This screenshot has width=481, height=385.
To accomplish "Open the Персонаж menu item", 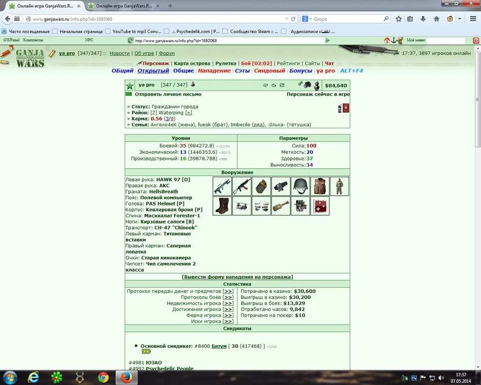I will (156, 63).
